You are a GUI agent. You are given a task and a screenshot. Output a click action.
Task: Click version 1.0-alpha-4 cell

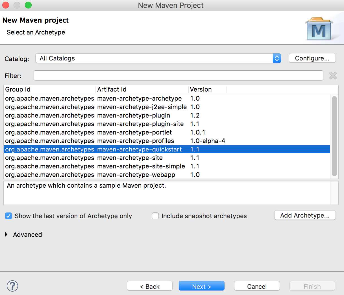(208, 141)
